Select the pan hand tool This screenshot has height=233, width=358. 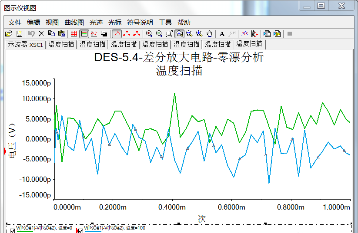tap(209, 34)
